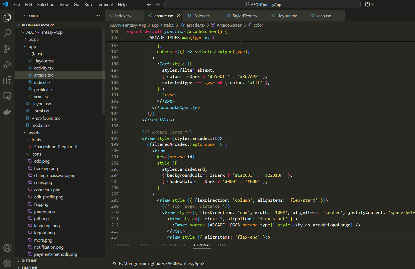The width and height of the screenshot is (415, 269).
Task: Click the AEONFantasyApp command center search box
Action: (x=262, y=5)
